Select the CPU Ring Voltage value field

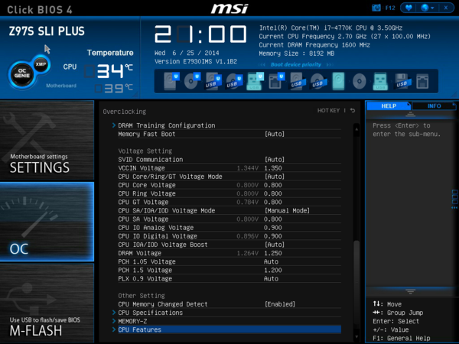(273, 193)
